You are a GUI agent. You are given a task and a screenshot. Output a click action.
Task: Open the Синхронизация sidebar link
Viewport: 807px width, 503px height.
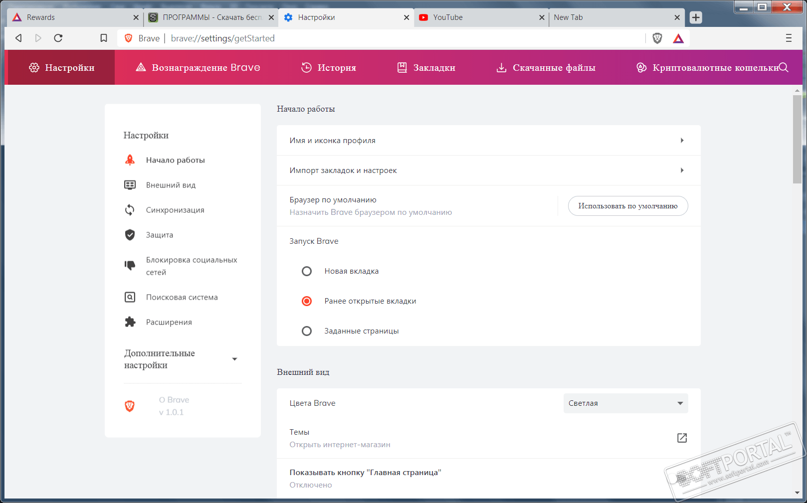(x=175, y=210)
